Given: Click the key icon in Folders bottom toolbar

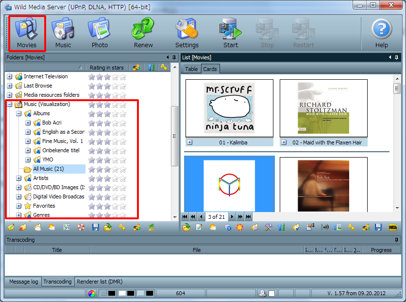Looking at the screenshot, I should [x=122, y=227].
